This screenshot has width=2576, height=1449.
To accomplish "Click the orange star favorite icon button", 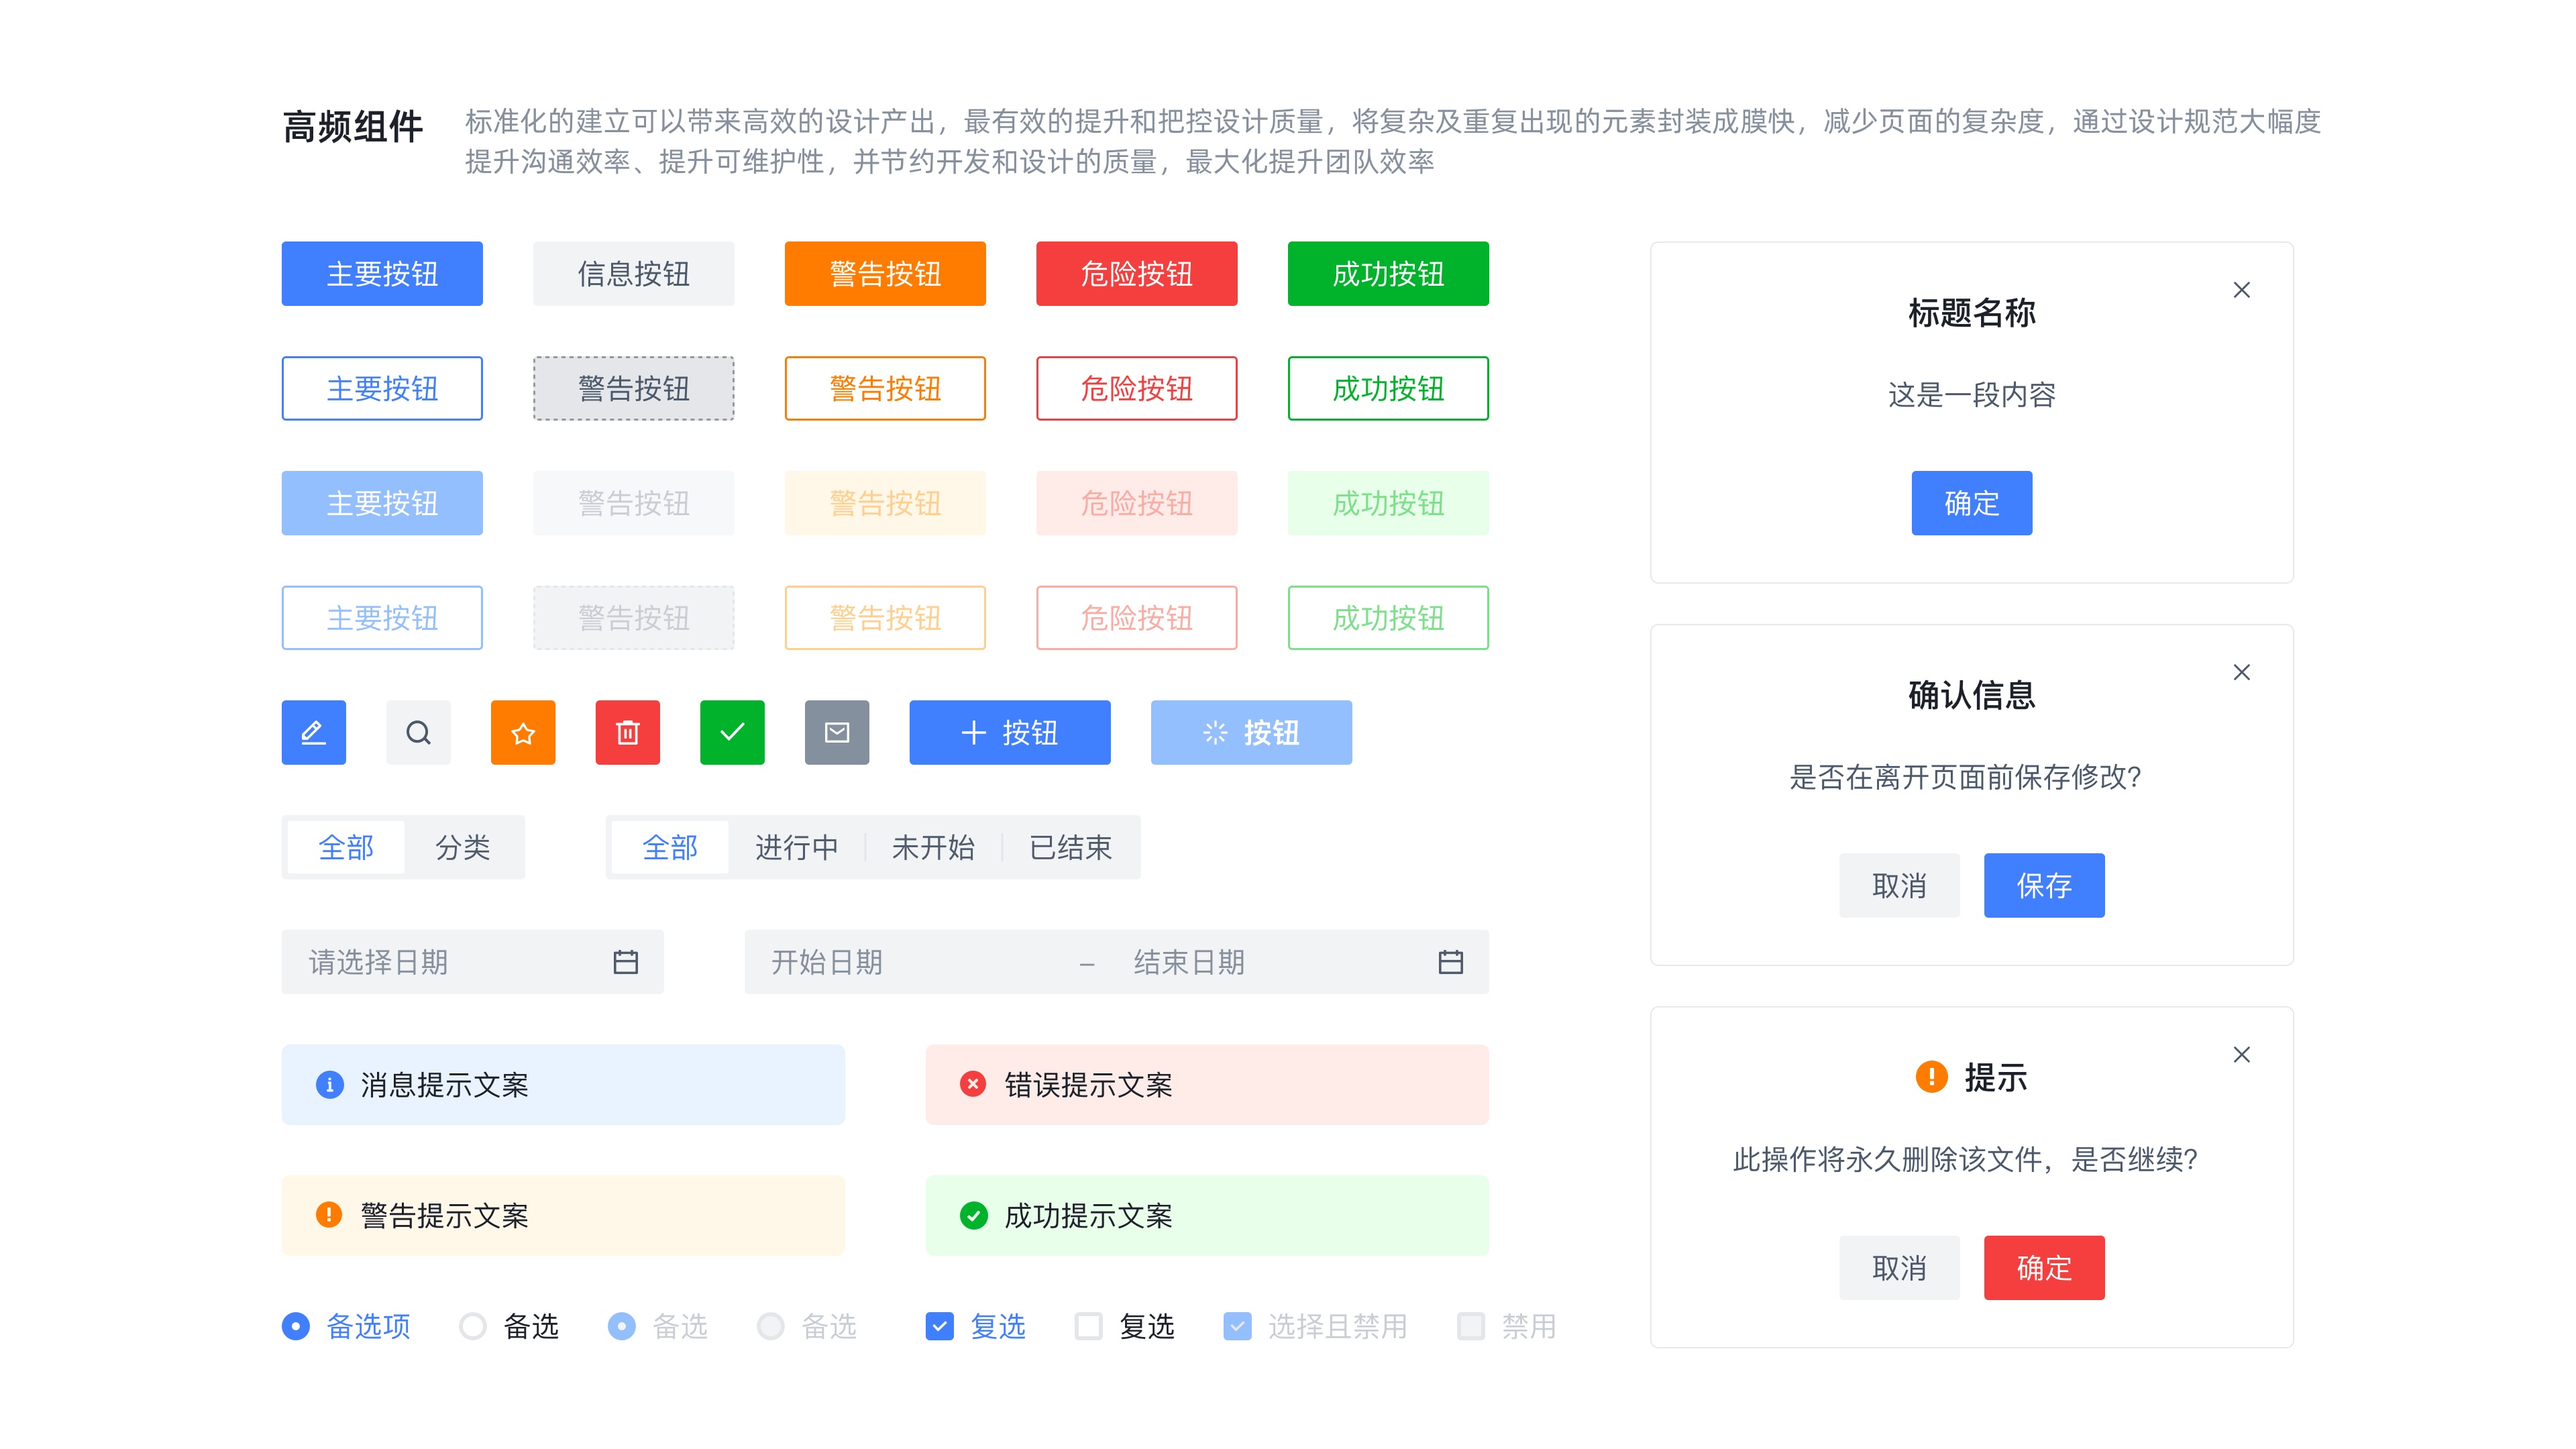I will (523, 732).
